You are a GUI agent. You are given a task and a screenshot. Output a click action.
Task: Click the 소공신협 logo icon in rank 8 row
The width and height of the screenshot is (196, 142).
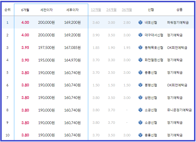click(x=140, y=110)
